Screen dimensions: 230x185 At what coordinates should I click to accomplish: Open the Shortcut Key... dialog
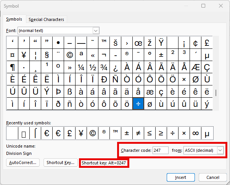pyautogui.click(x=60, y=162)
